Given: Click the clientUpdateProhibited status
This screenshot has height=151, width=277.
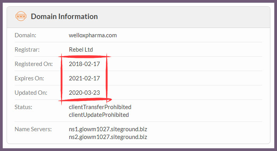Looking at the screenshot, I should coord(99,115).
